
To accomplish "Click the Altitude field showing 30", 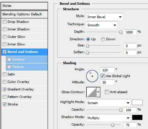I will (x=108, y=82).
